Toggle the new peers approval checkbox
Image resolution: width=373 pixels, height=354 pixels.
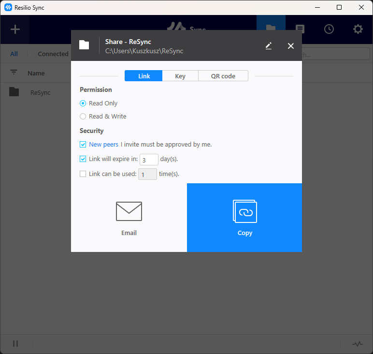tap(83, 144)
